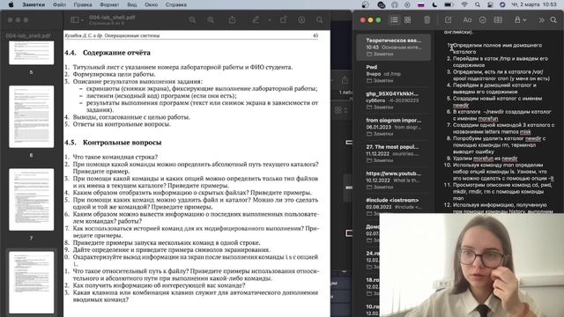
Task: Open the ghp_95XG4YkNkH... note
Action: click(394, 100)
